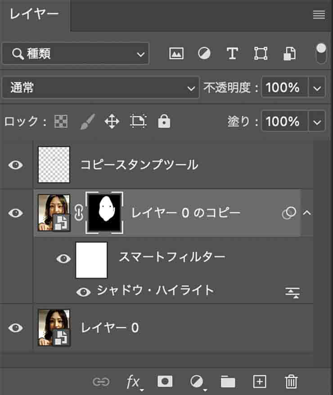The height and width of the screenshot is (395, 333).
Task: Filter layers by type (T) icon
Action: 232,54
